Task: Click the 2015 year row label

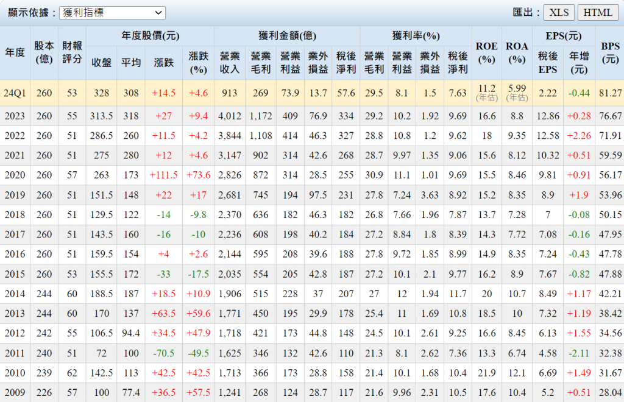Action: point(15,274)
